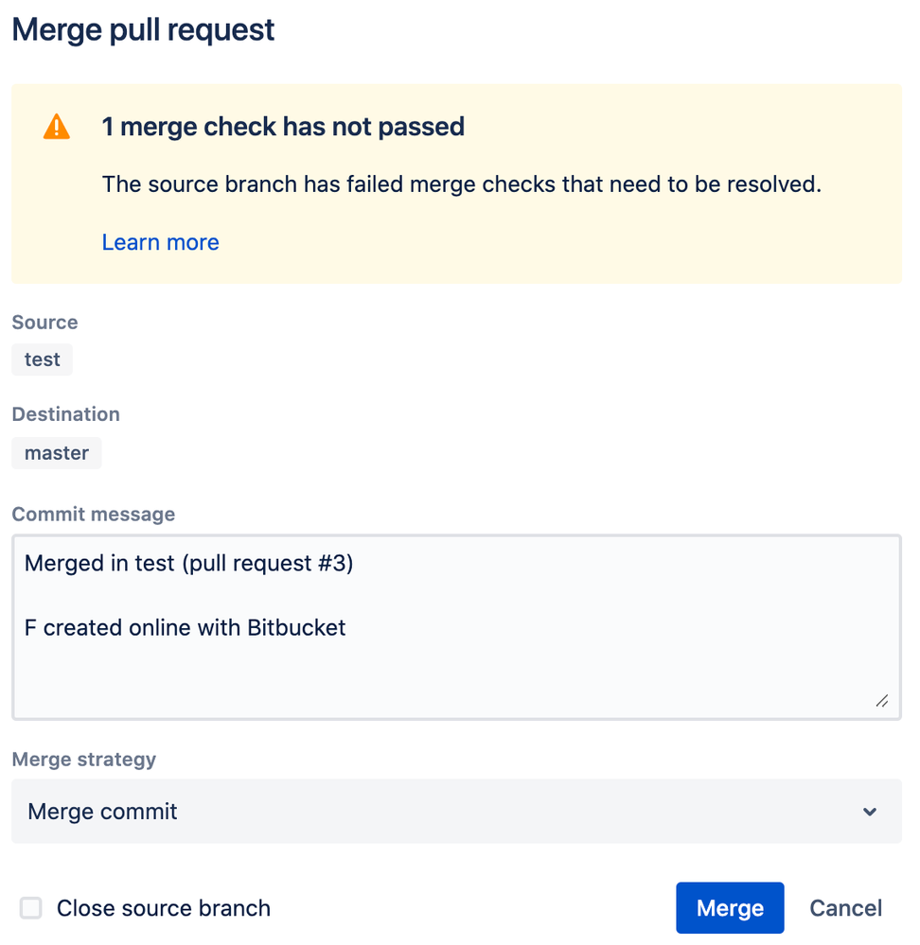
Task: Cancel the merge dialog
Action: (845, 908)
